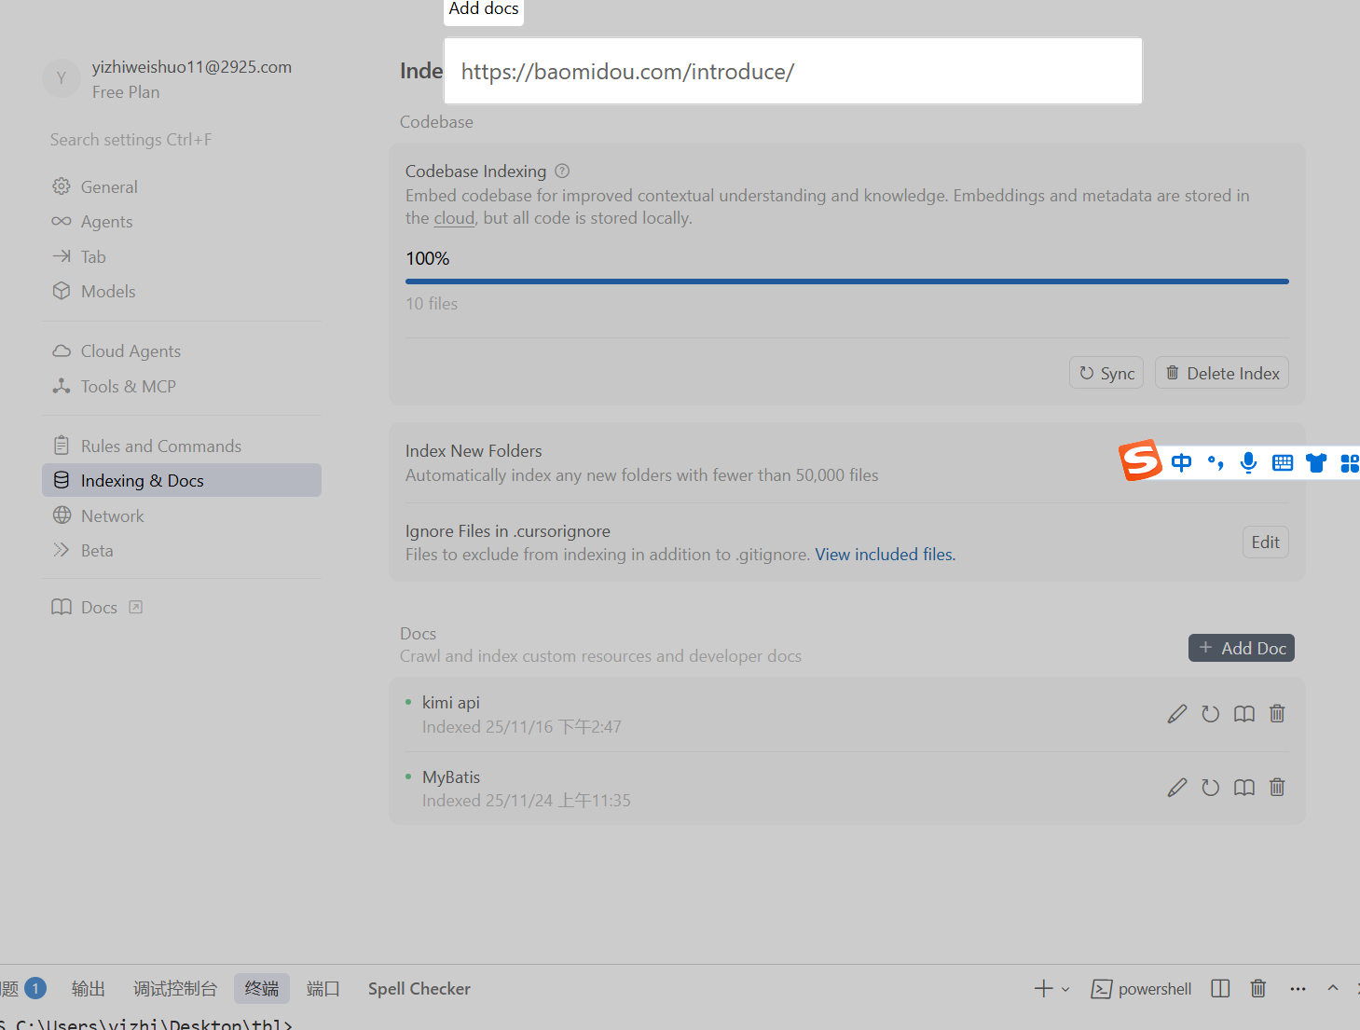Viewport: 1360px width, 1030px height.
Task: Open MyBatis doc pages
Action: coord(1244,788)
